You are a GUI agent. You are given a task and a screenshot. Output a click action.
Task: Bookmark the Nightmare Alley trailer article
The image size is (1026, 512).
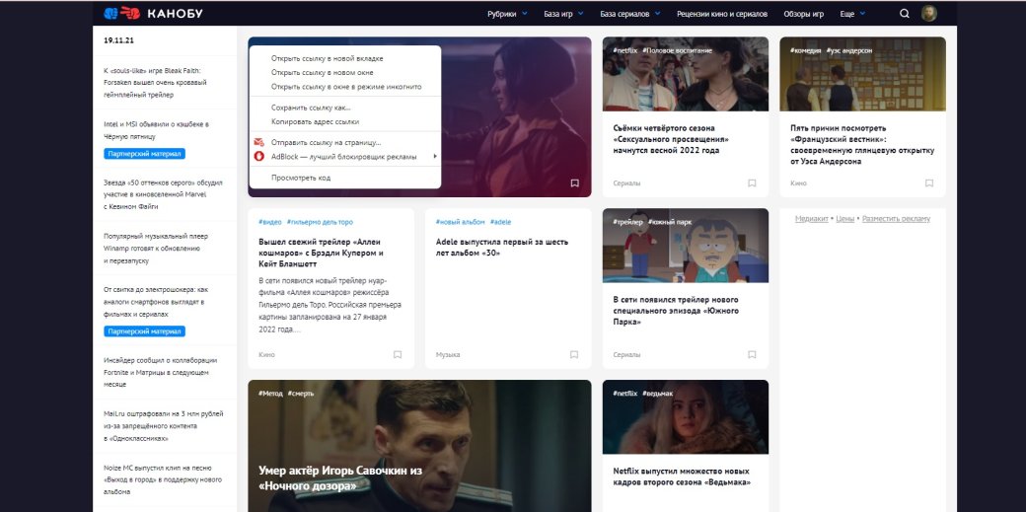[x=398, y=354]
